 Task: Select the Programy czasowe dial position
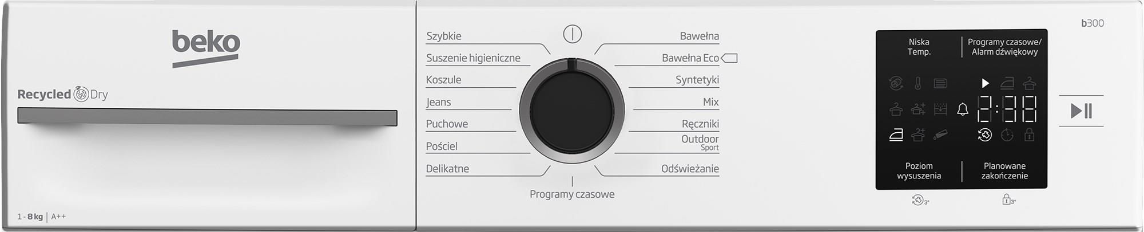(572, 194)
